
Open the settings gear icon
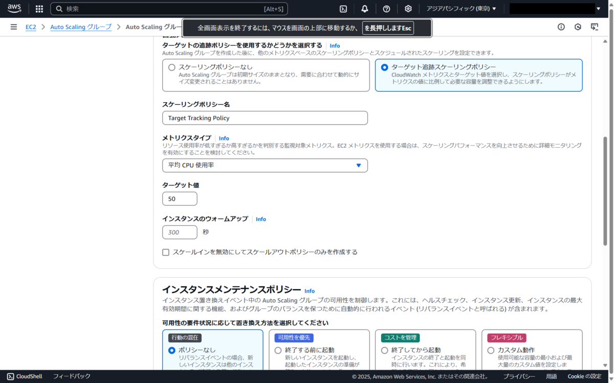(x=408, y=9)
